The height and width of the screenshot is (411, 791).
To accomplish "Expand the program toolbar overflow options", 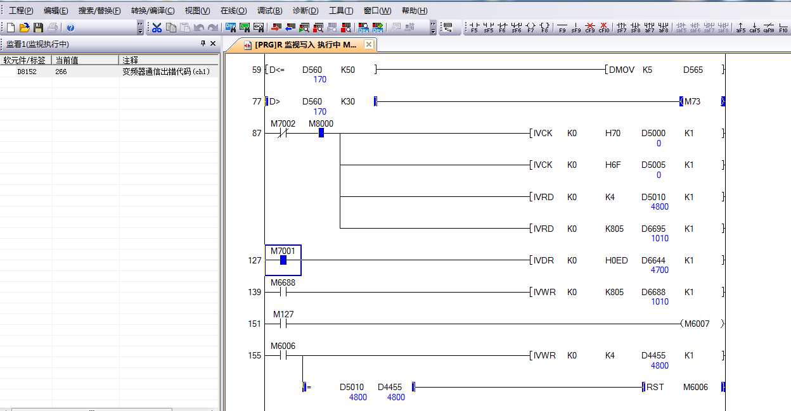I will [x=433, y=27].
